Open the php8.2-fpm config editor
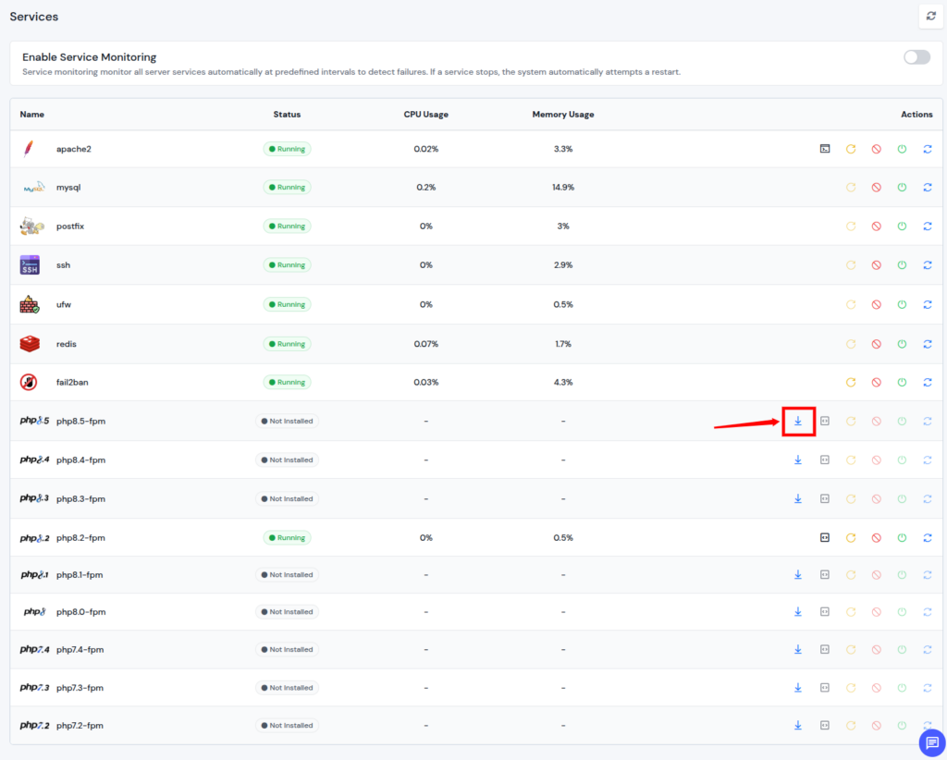The width and height of the screenshot is (947, 760). click(x=824, y=536)
